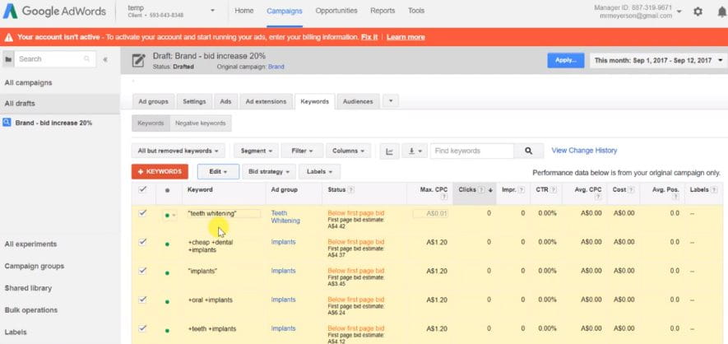Click the status dot column header

pos(167,190)
